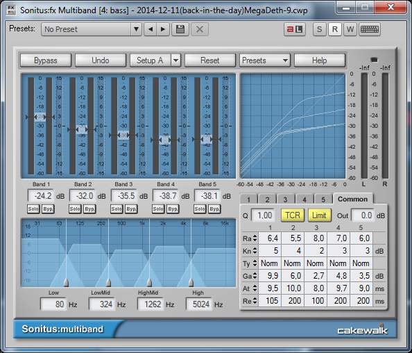412x353 pixels.
Task: Bypass Band 4
Action: pos(173,209)
